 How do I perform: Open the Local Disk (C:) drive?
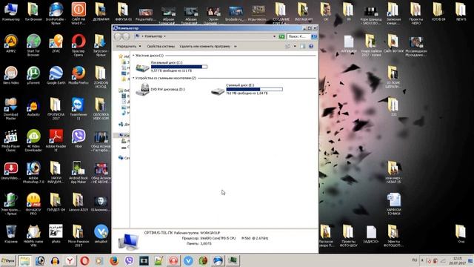click(171, 67)
